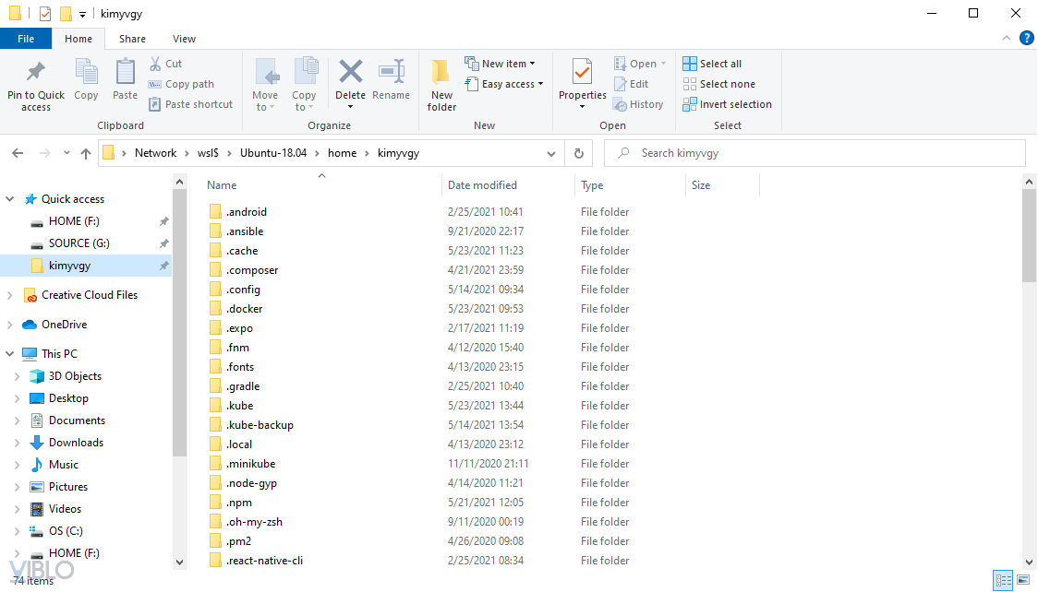Viewport: 1038px width, 592px height.
Task: Minimize the ribbon with chevron
Action: coord(1007,39)
